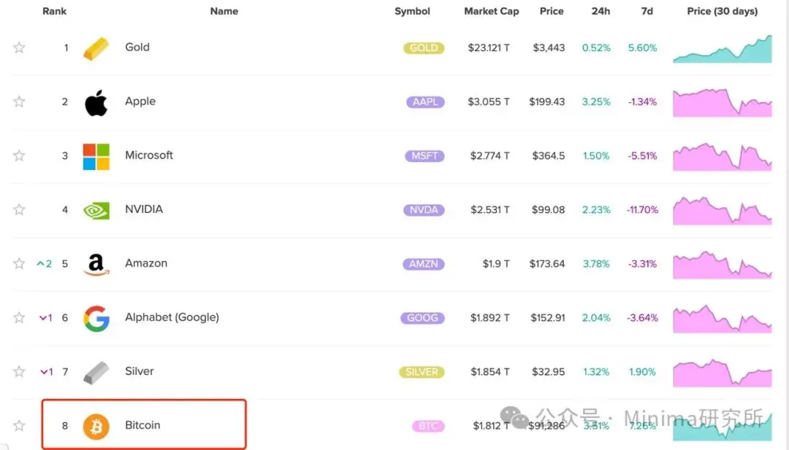Click Silver's down 1 rank change indicator
Viewport: 789px width, 450px height.
(x=46, y=372)
